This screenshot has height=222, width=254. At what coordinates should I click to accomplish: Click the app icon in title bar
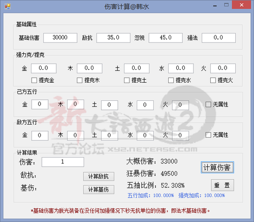(8, 7)
